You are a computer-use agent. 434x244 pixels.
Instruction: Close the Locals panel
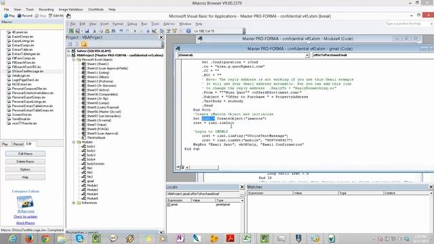(242, 187)
